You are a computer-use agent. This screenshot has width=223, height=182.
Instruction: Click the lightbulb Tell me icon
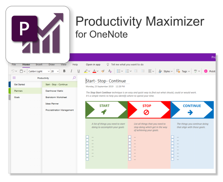(108, 65)
